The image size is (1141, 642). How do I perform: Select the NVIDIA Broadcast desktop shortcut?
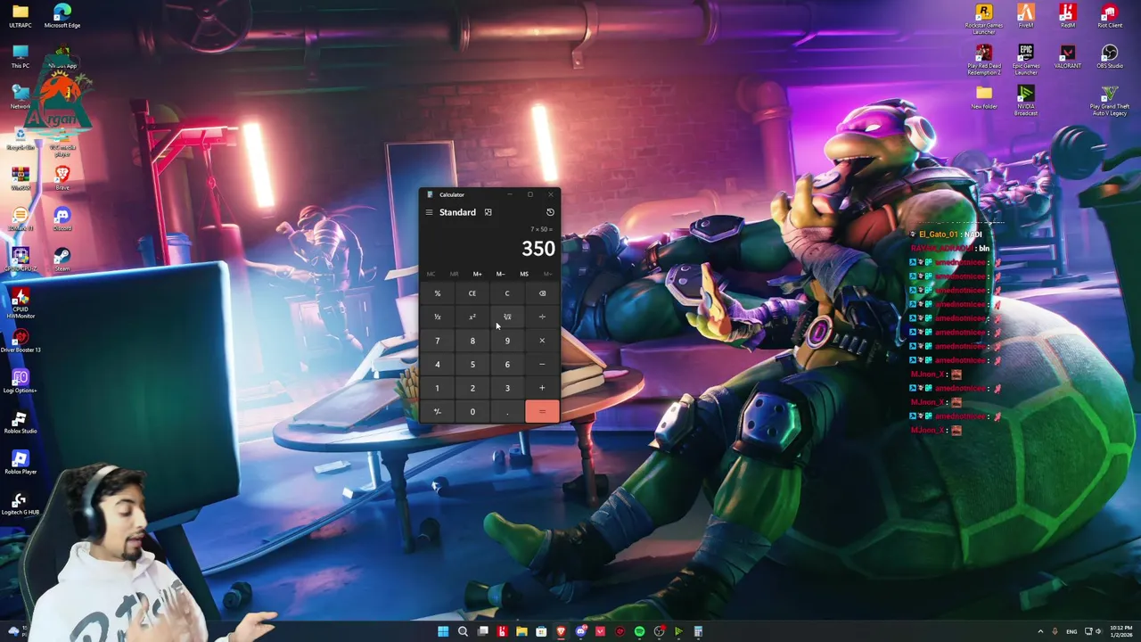pos(1025,100)
